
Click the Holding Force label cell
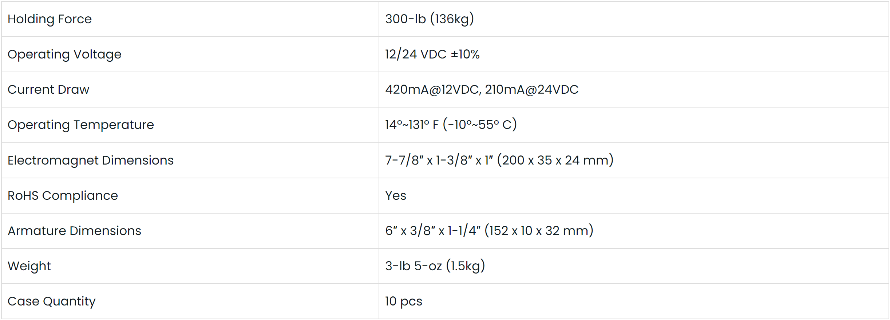pyautogui.click(x=50, y=19)
